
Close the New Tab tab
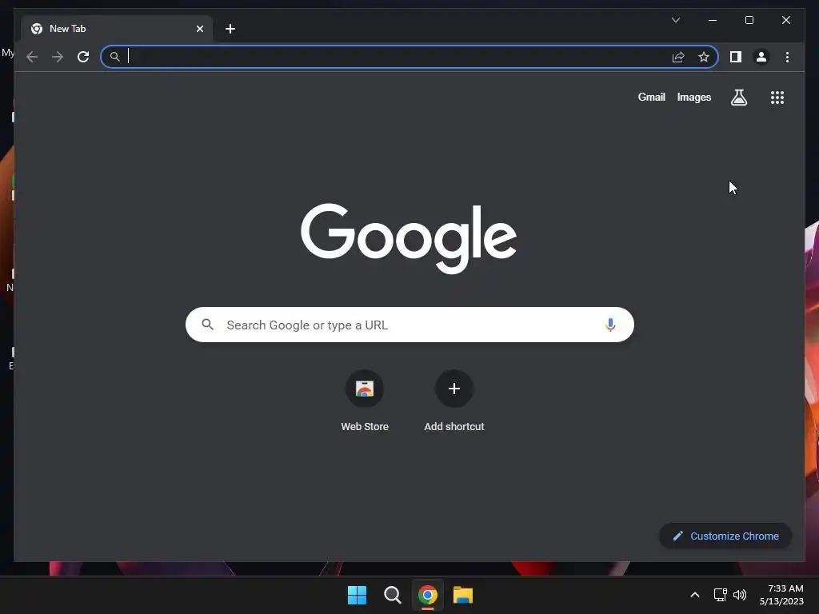click(199, 29)
